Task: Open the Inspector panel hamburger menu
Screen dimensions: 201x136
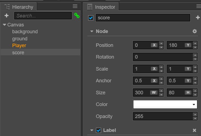Action: 198,7
